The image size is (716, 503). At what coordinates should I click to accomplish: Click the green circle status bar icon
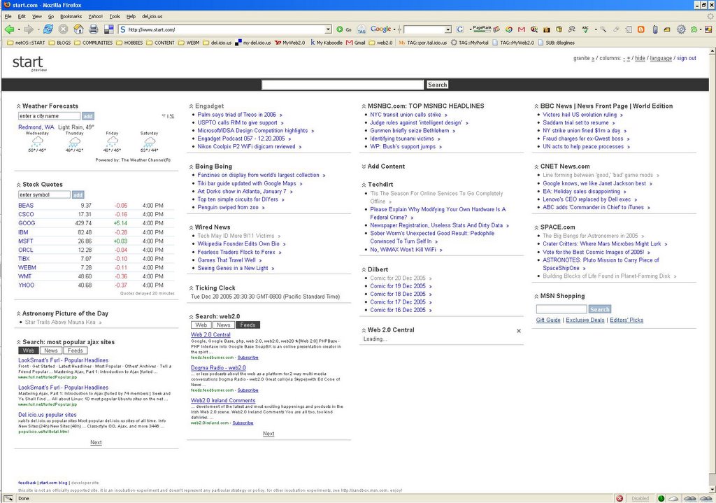661,498
